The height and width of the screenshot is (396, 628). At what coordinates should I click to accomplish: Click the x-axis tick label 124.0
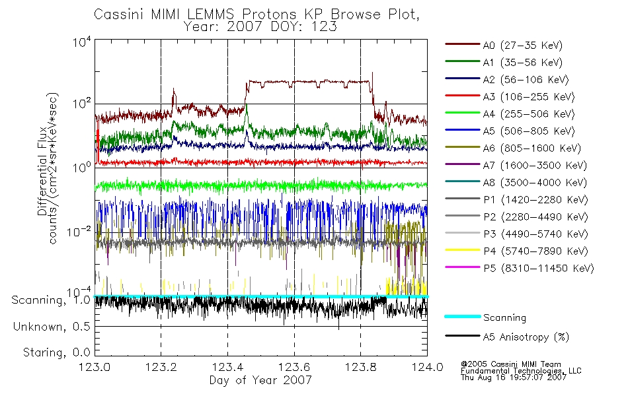click(427, 367)
